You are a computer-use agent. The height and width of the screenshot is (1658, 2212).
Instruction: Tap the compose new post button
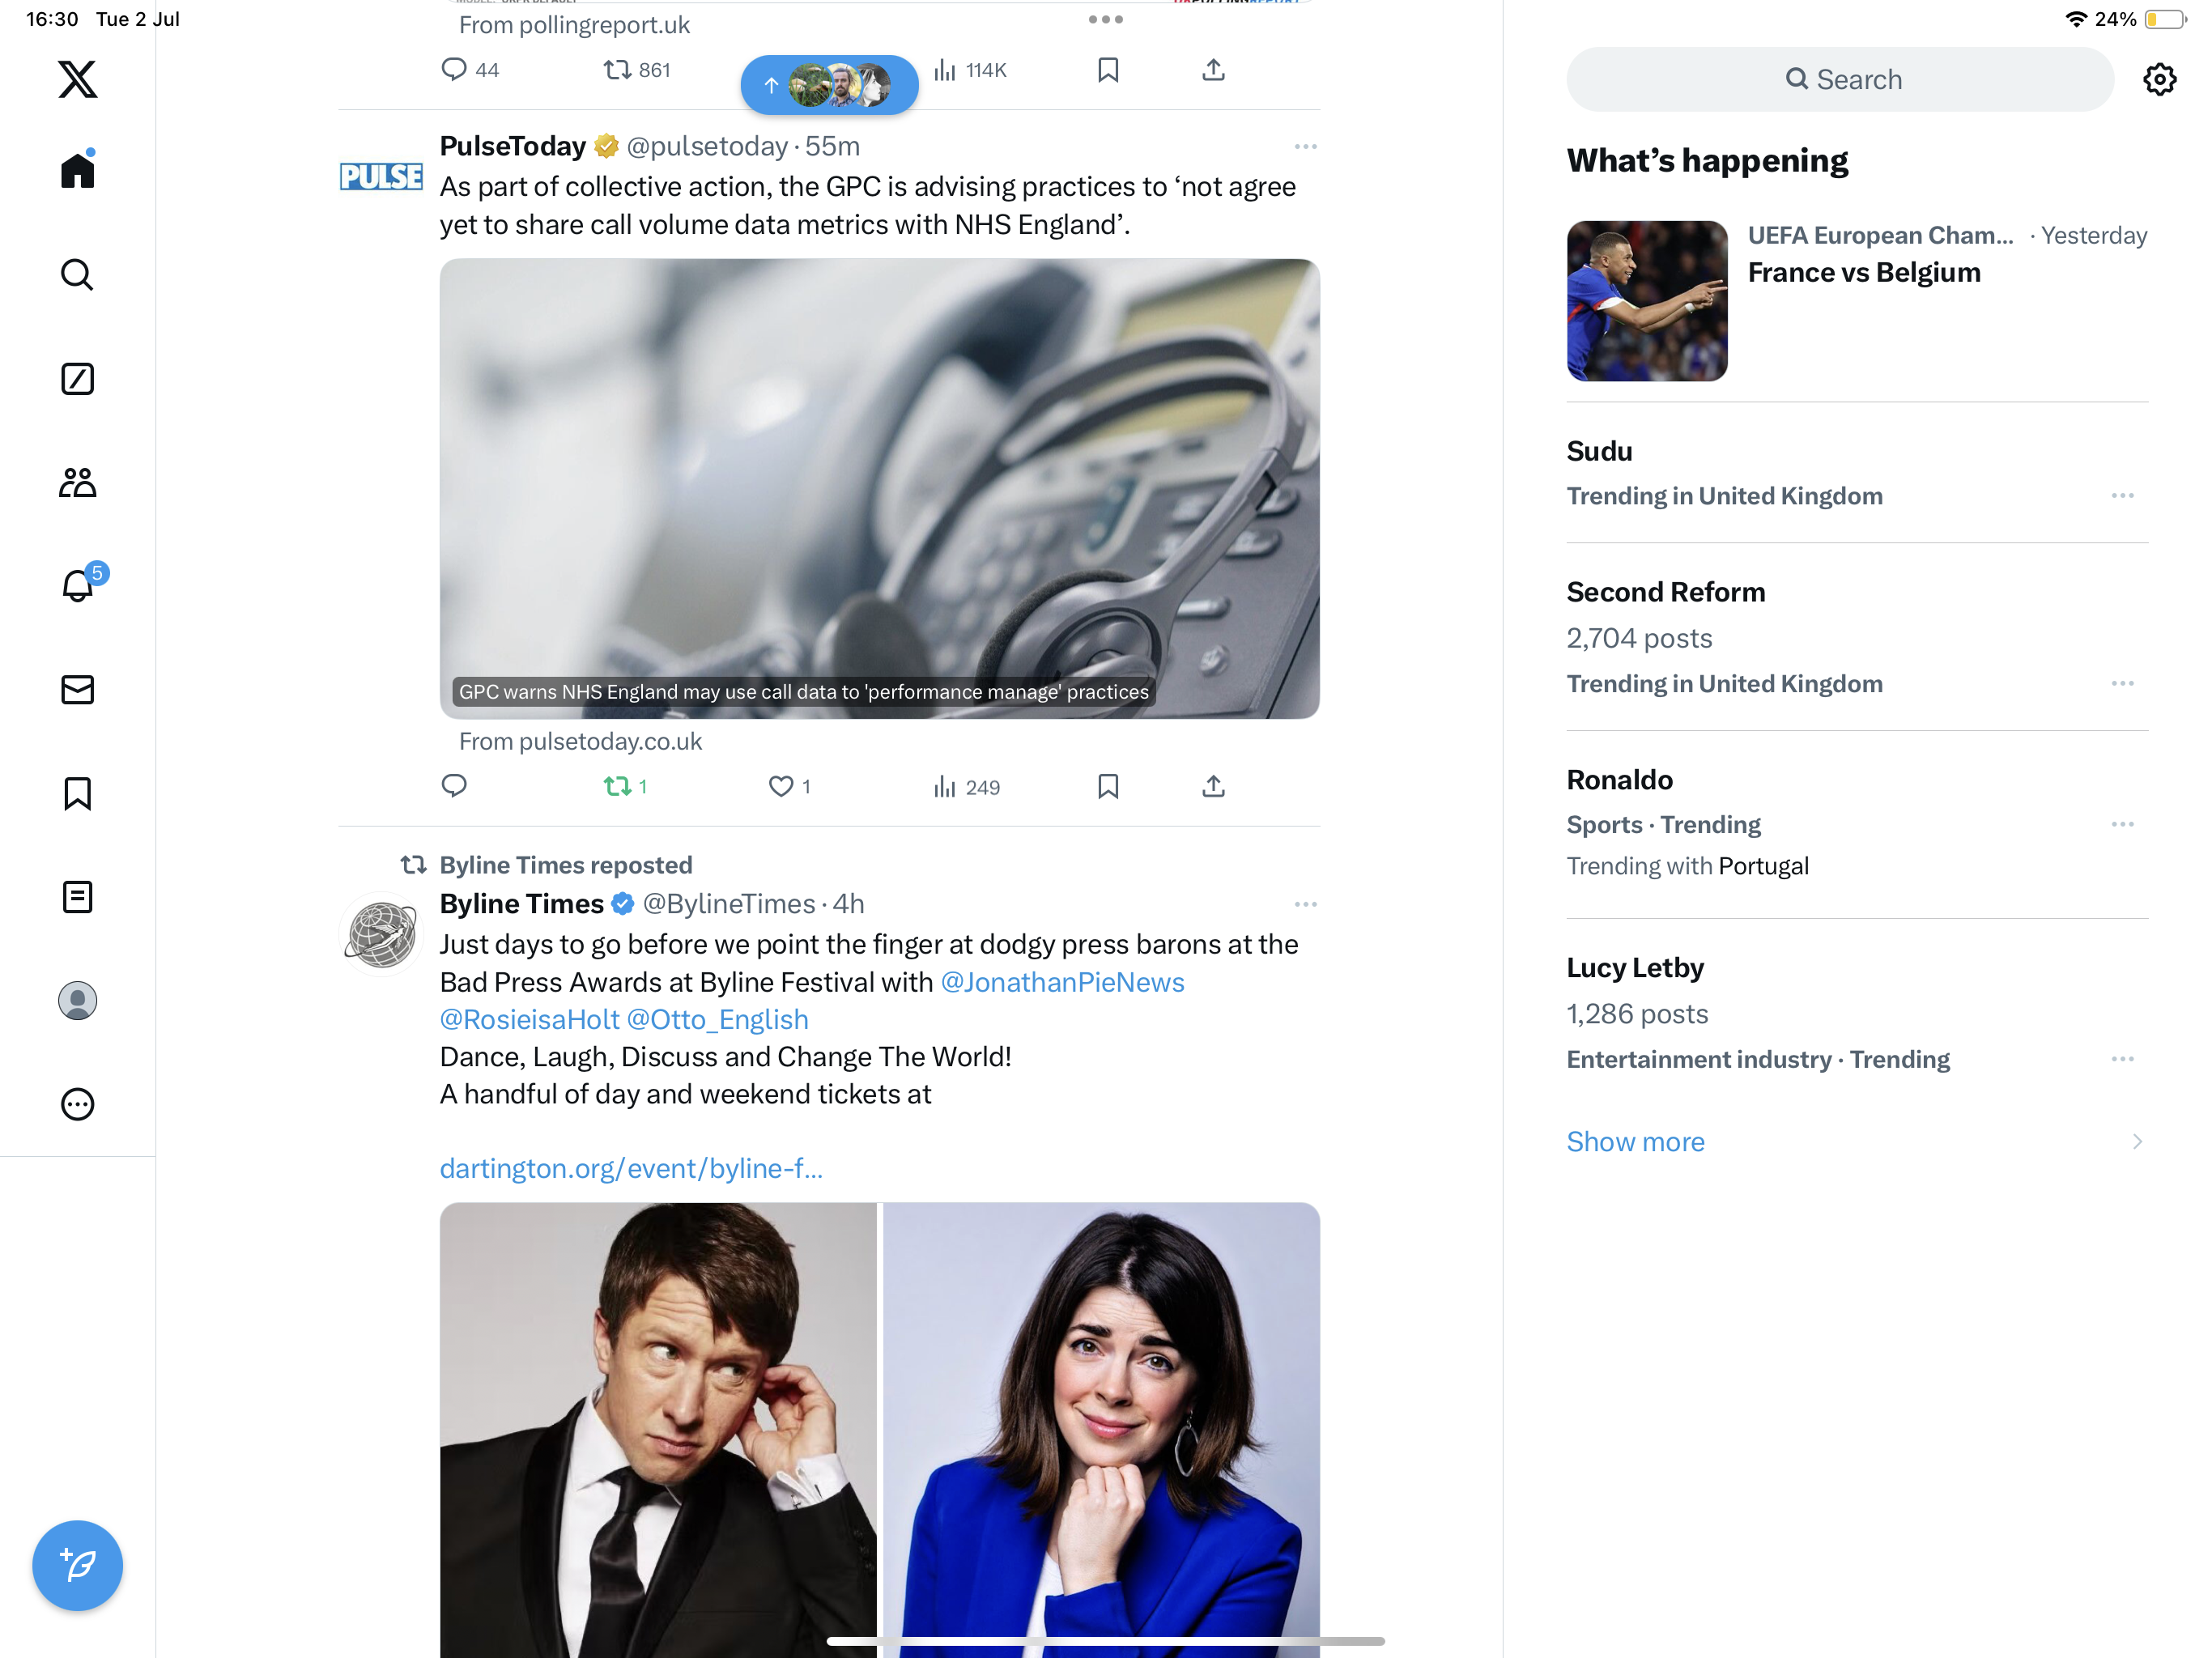tap(77, 1565)
